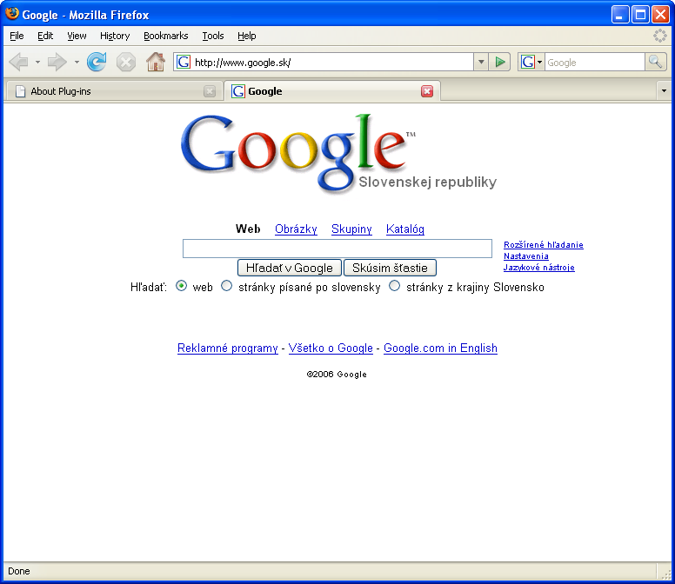Image resolution: width=675 pixels, height=584 pixels.
Task: Select 'stránky z krajiny Slovensko' radio button
Action: coord(394,286)
